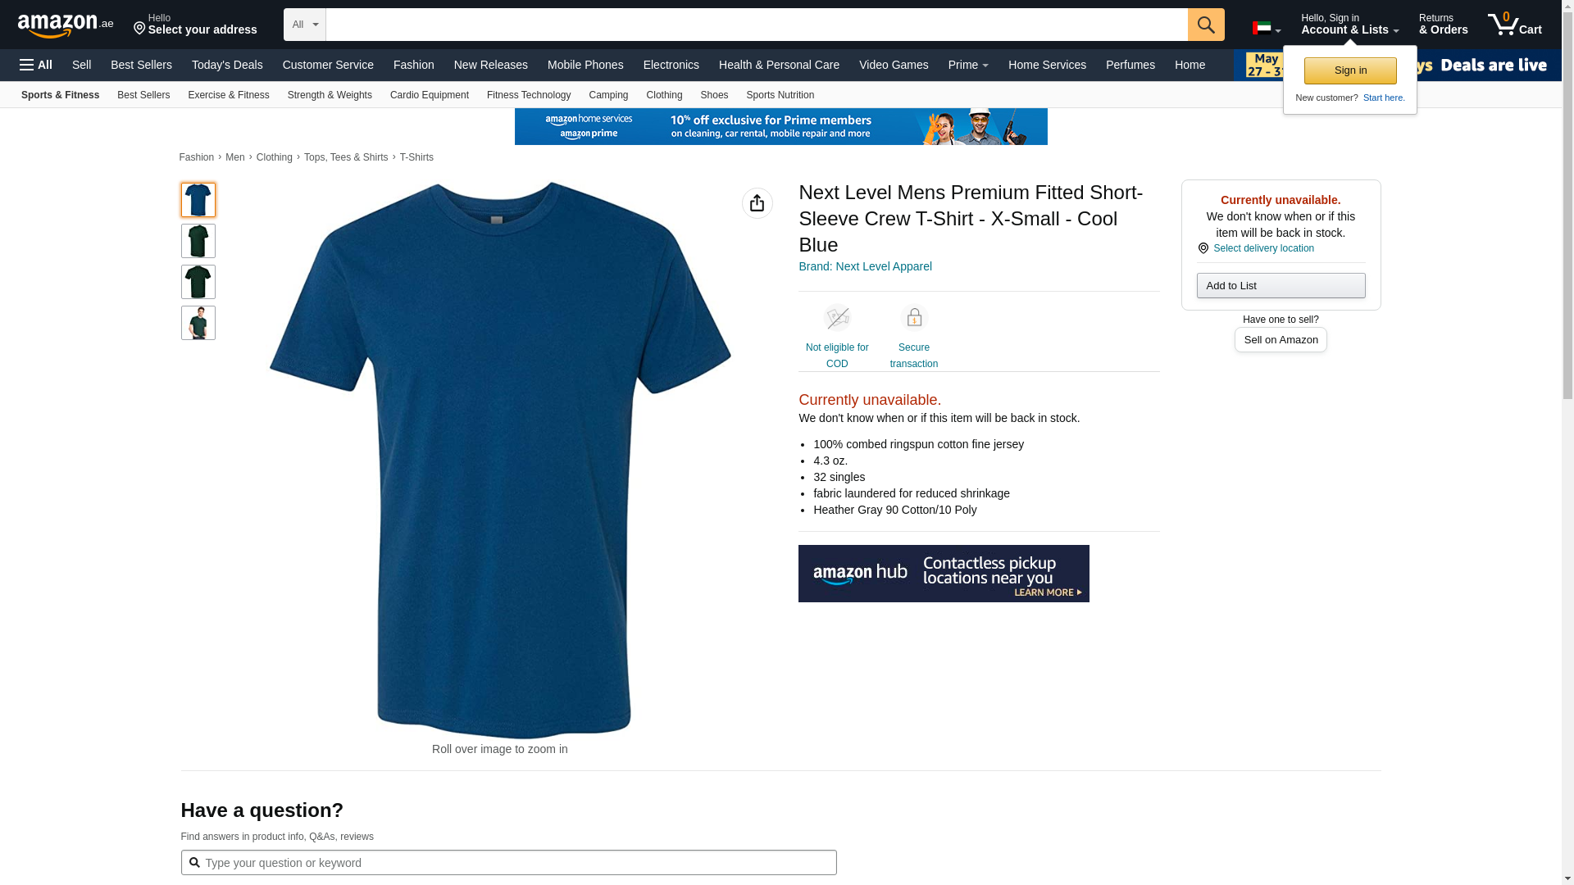
Task: Click the question search input field
Action: (508, 862)
